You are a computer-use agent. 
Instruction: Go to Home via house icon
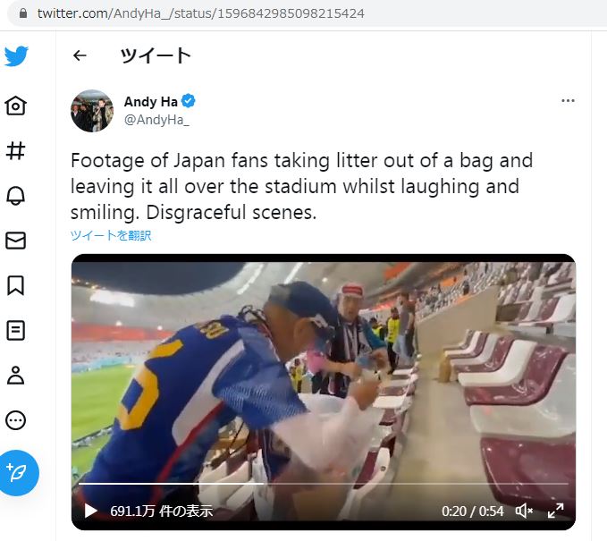[16, 106]
